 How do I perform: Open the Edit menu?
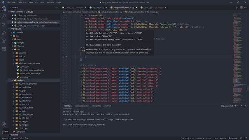point(14,2)
